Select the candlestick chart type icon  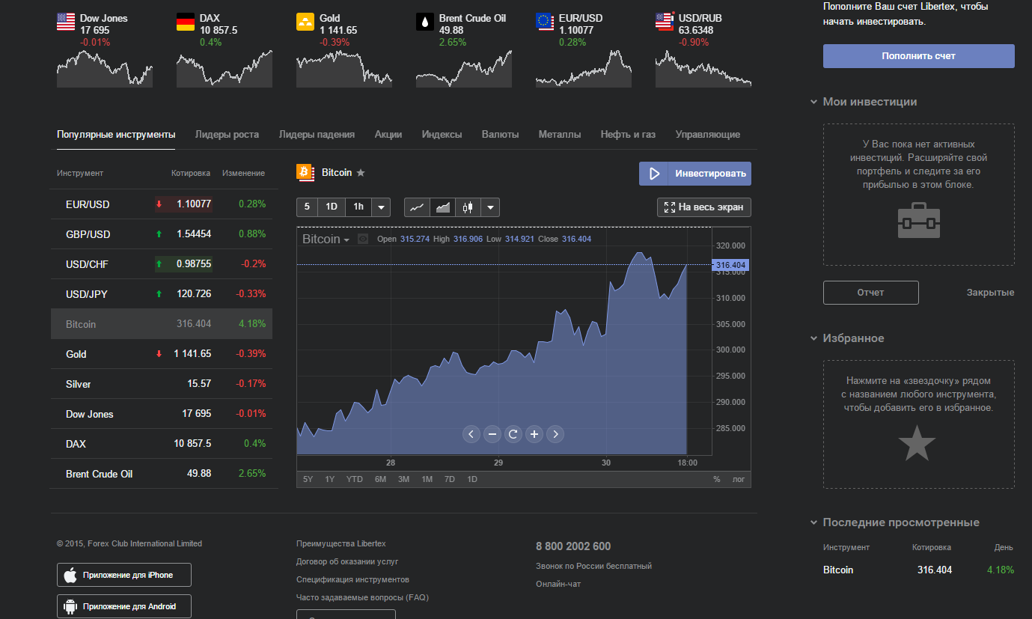click(468, 207)
